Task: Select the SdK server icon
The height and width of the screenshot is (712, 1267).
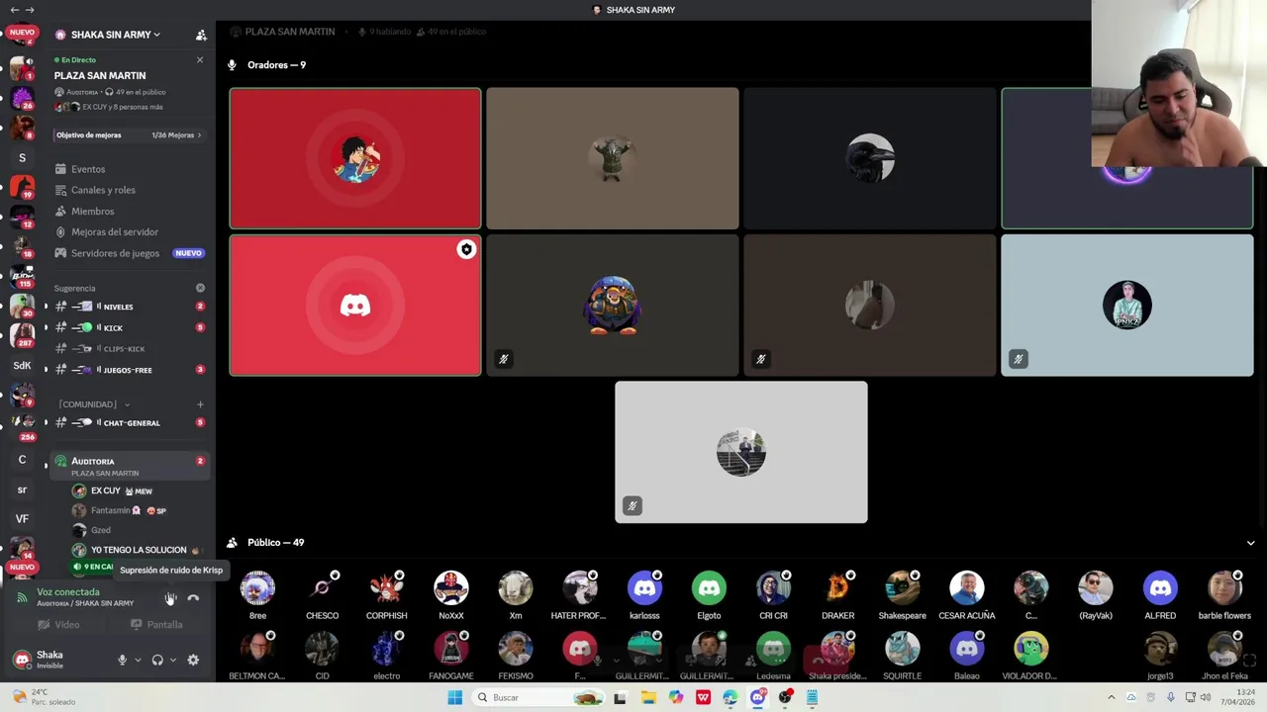Action: pyautogui.click(x=22, y=365)
